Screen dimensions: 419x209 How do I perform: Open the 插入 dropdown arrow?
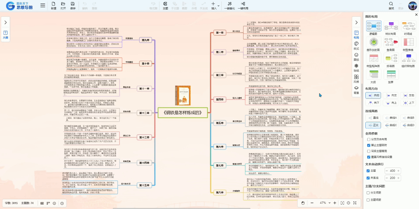218,6
